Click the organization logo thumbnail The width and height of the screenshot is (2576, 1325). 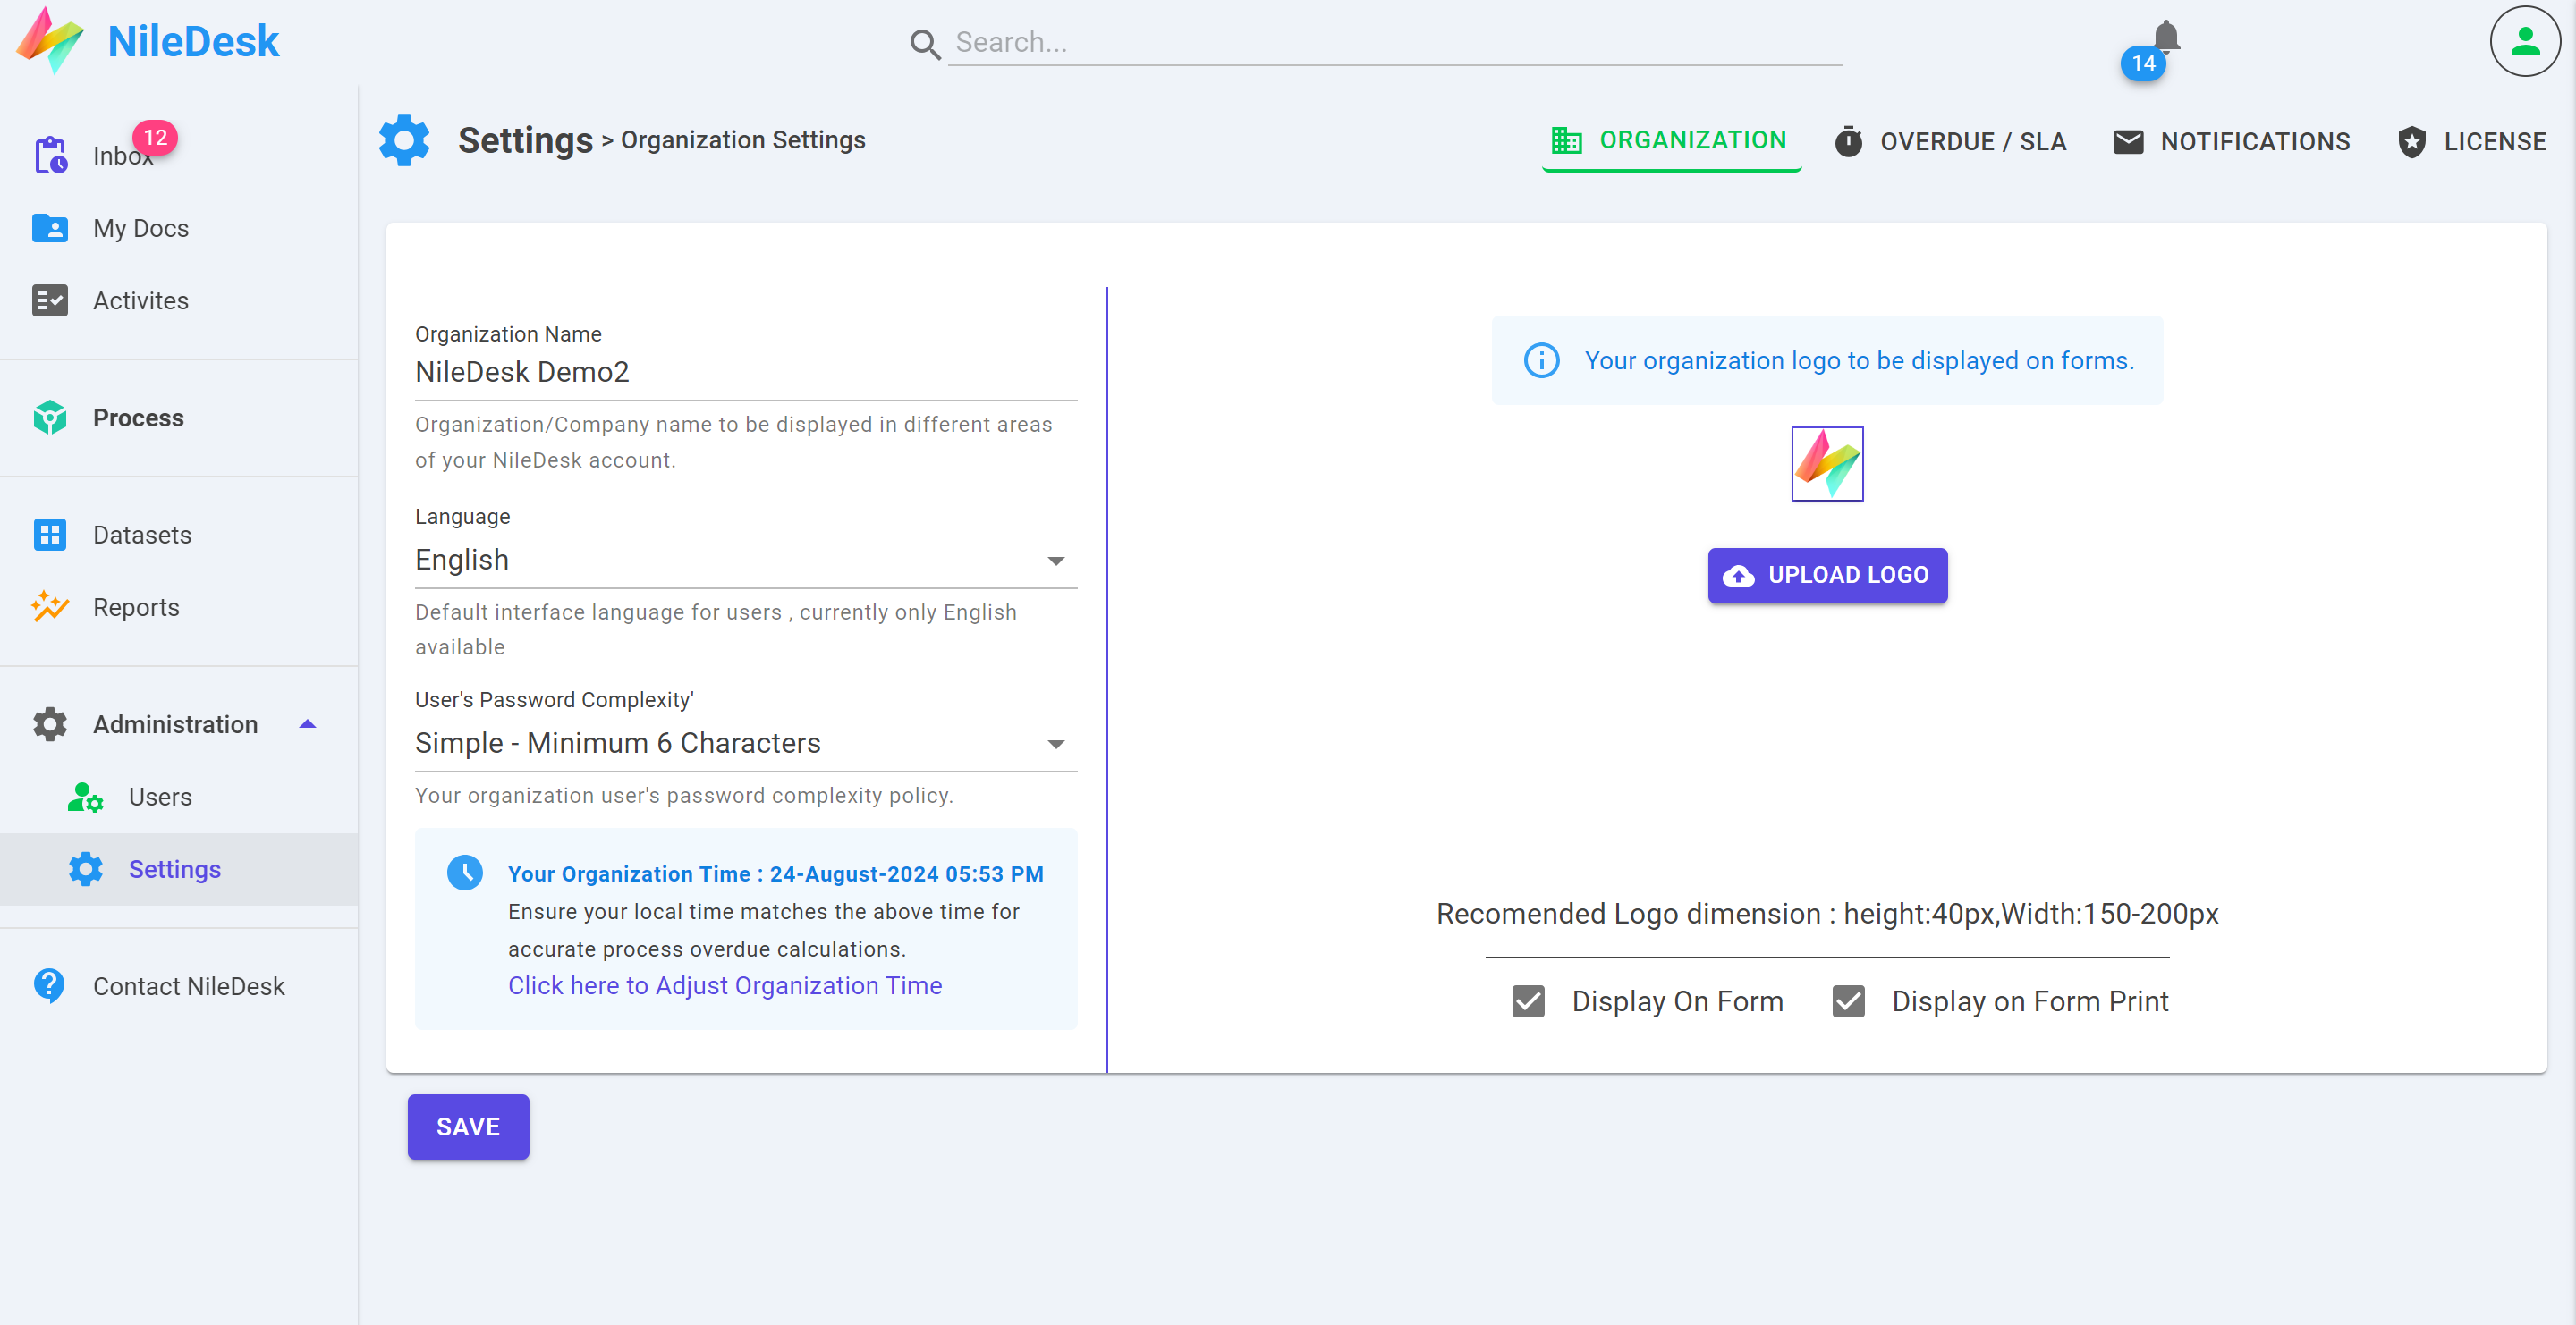click(x=1827, y=464)
